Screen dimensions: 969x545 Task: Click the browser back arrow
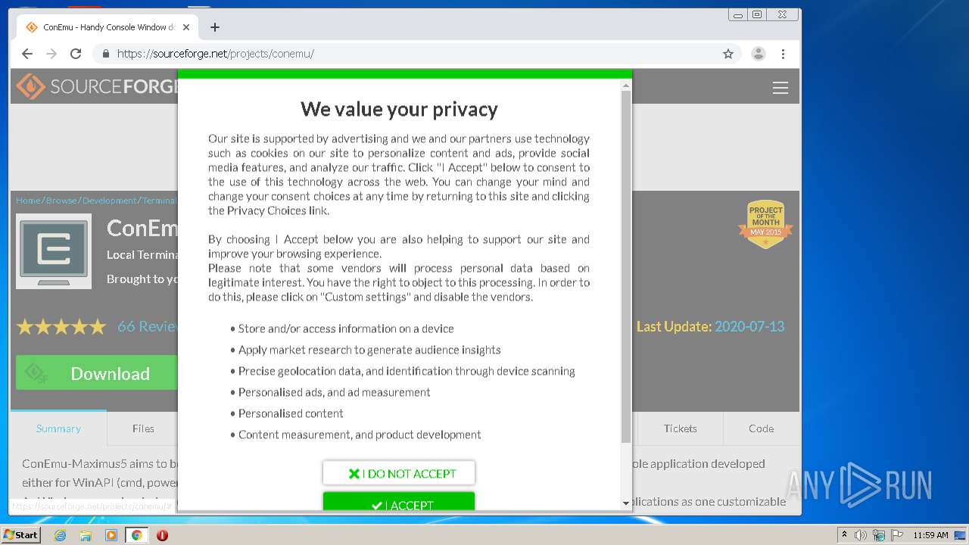tap(27, 54)
